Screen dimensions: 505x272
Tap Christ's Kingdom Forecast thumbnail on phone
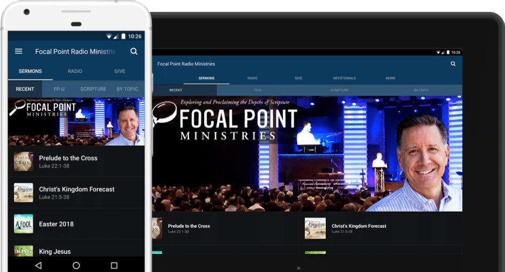(x=23, y=193)
